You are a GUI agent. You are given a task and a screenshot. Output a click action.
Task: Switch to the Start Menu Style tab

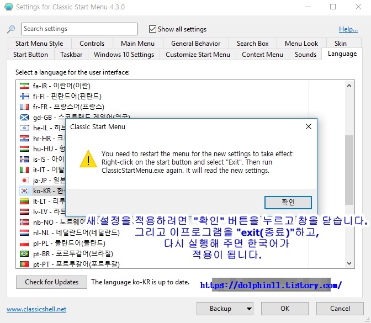(x=39, y=44)
